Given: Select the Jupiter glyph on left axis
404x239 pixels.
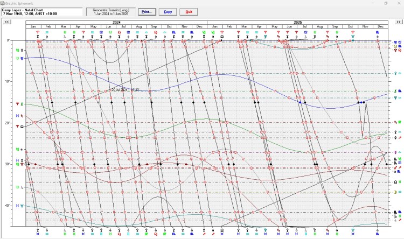Looking at the screenshot, I should (x=23, y=187).
